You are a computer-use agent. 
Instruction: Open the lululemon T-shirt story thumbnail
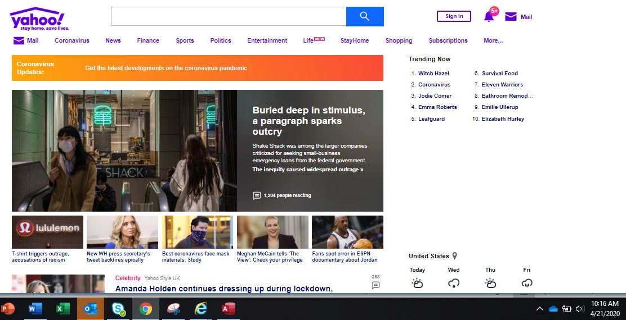pyautogui.click(x=47, y=232)
